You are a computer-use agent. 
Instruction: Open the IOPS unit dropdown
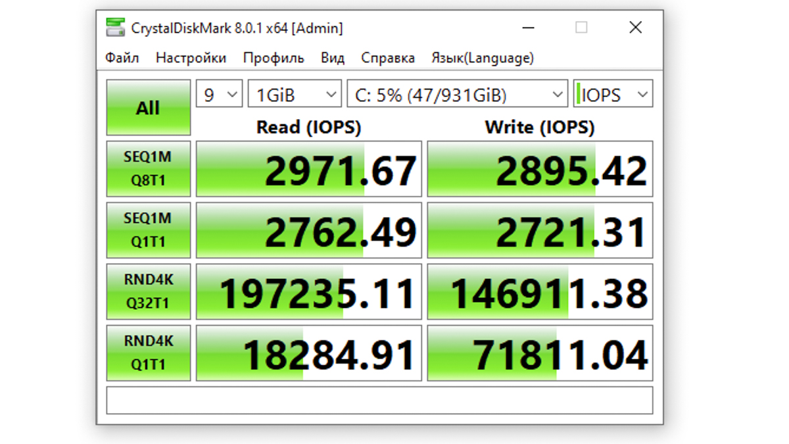point(613,95)
